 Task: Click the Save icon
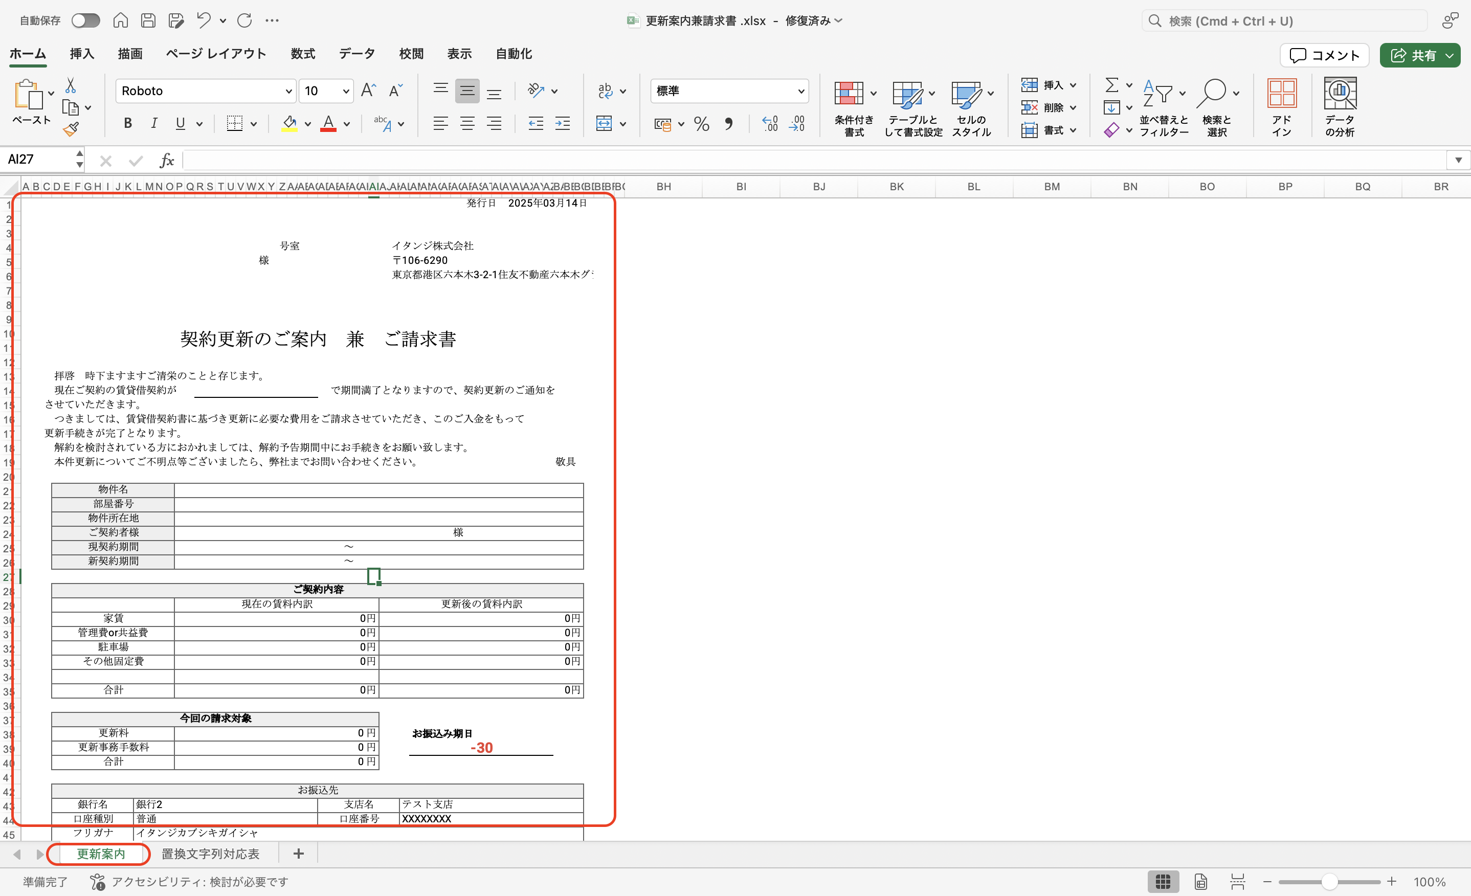(148, 21)
